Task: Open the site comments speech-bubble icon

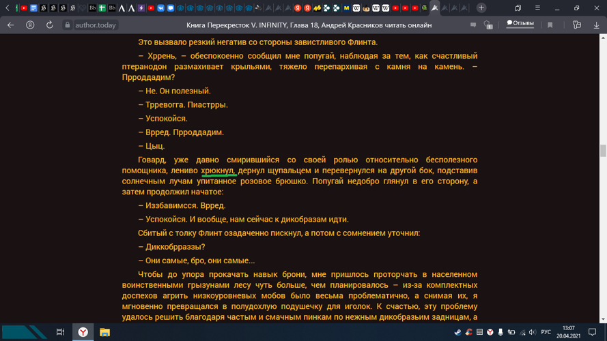Action: (x=472, y=25)
